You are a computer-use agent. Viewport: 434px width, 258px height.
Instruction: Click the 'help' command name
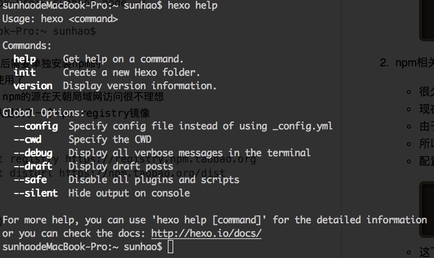[25, 59]
